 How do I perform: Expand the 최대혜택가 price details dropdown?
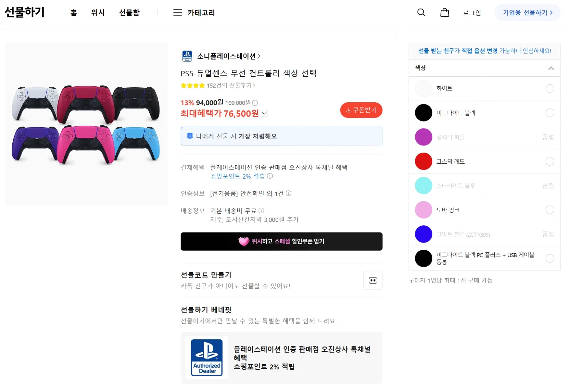tap(265, 113)
